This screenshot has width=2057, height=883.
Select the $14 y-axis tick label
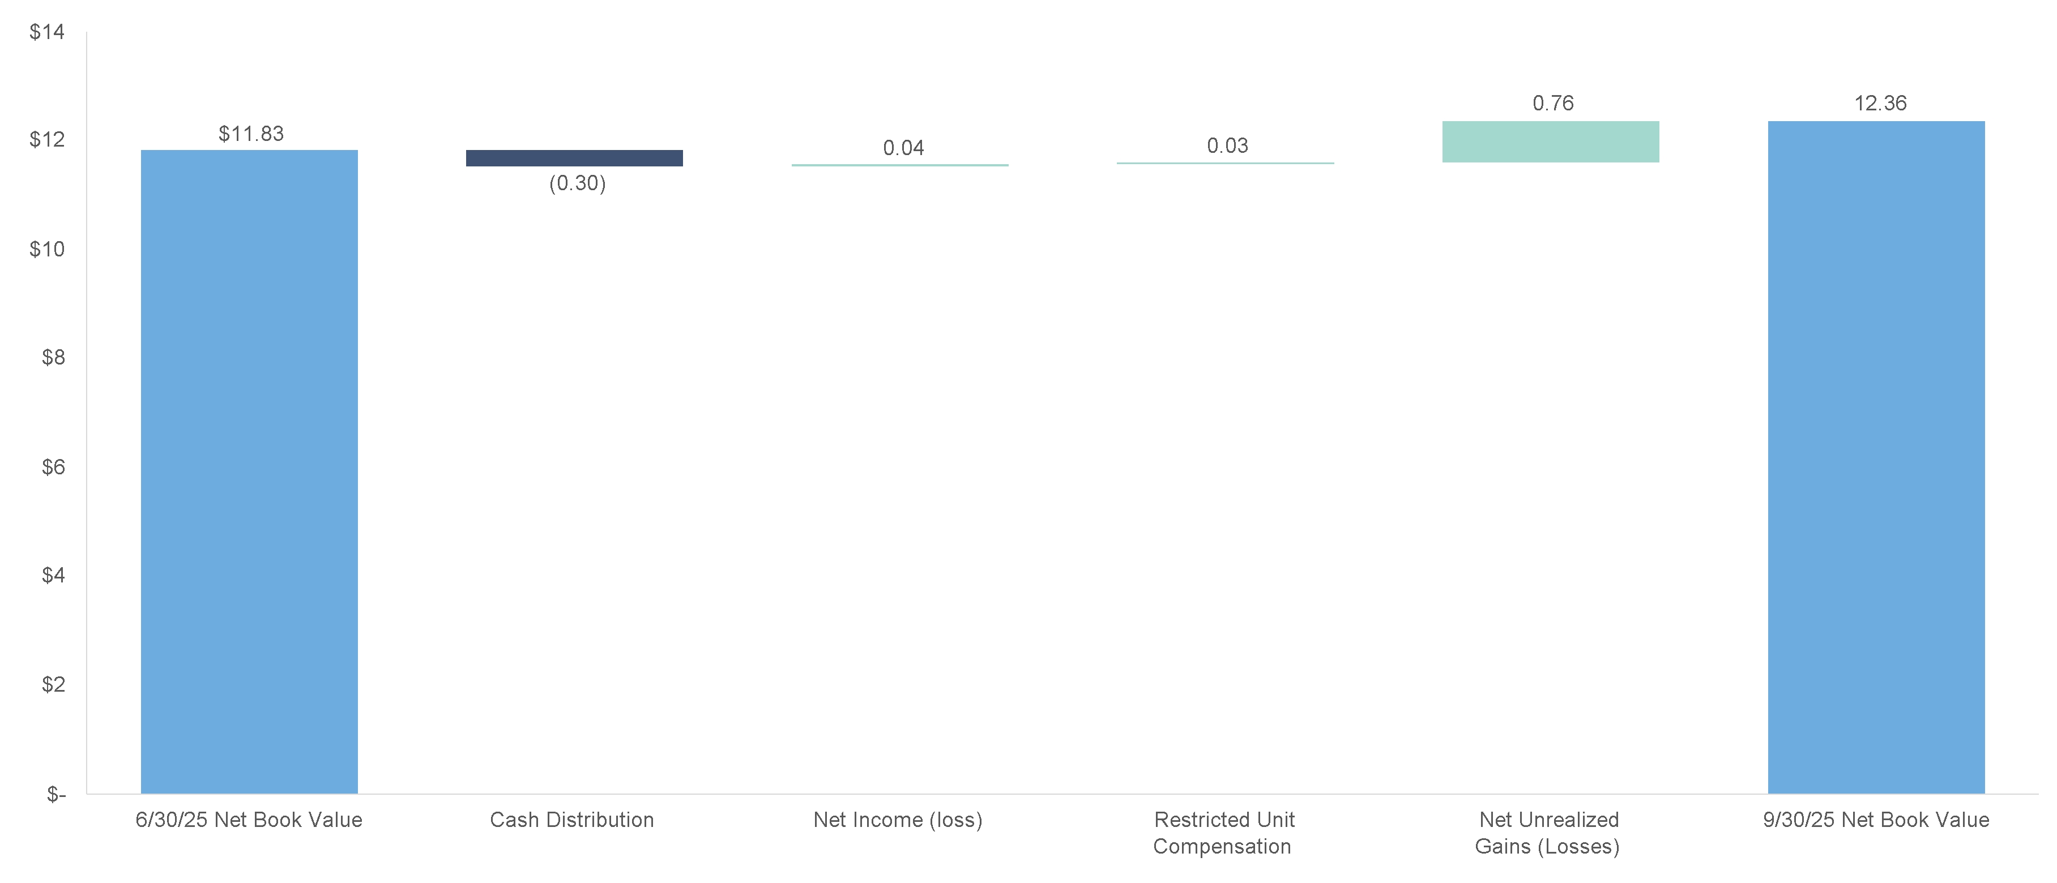(x=47, y=32)
